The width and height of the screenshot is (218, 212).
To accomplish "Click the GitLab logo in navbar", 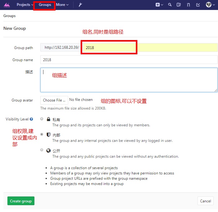I will click(7, 5).
